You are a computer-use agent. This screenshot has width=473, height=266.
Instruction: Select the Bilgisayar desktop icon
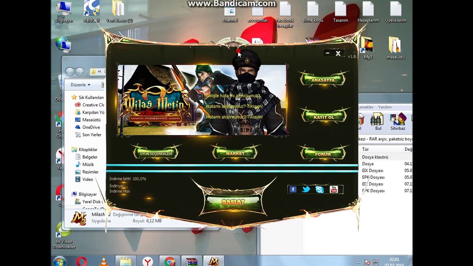coord(64,12)
